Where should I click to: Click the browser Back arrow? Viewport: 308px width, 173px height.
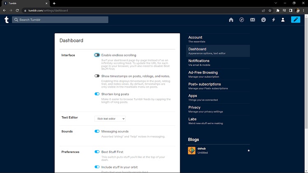click(5, 10)
